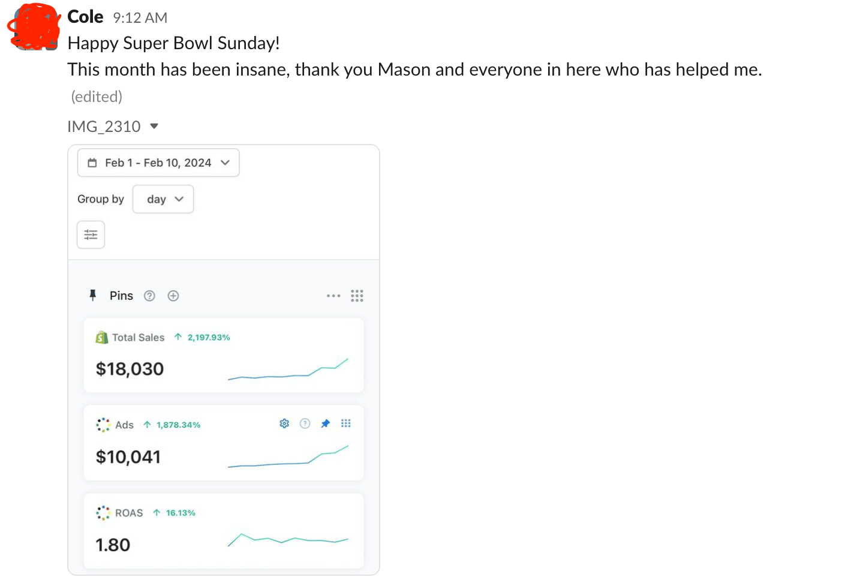Expand the Group by day dropdown
This screenshot has height=577, width=842.
pyautogui.click(x=163, y=199)
